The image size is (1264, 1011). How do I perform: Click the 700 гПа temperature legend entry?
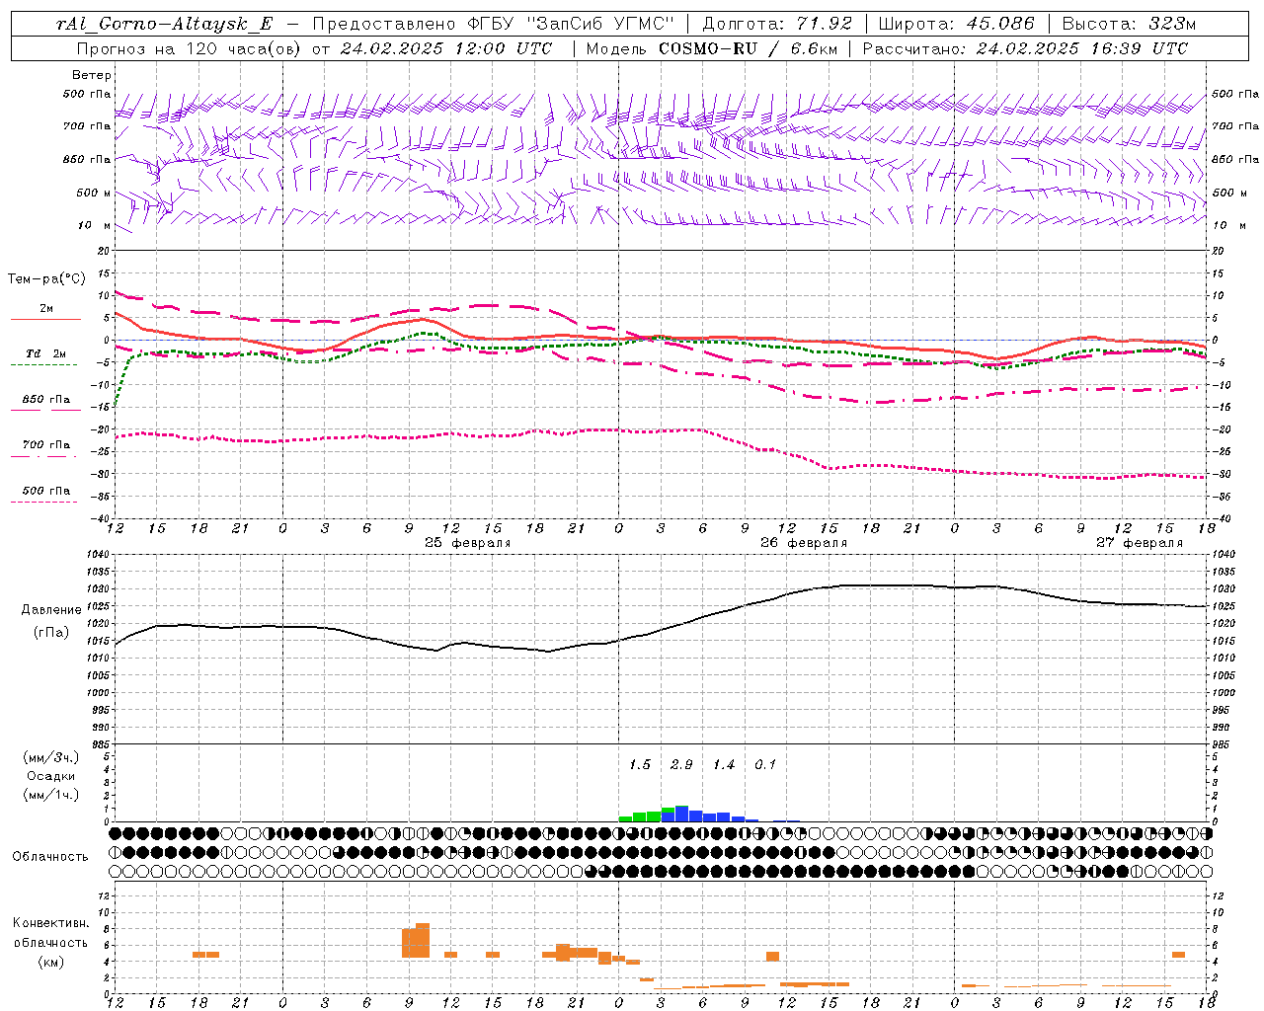point(45,445)
